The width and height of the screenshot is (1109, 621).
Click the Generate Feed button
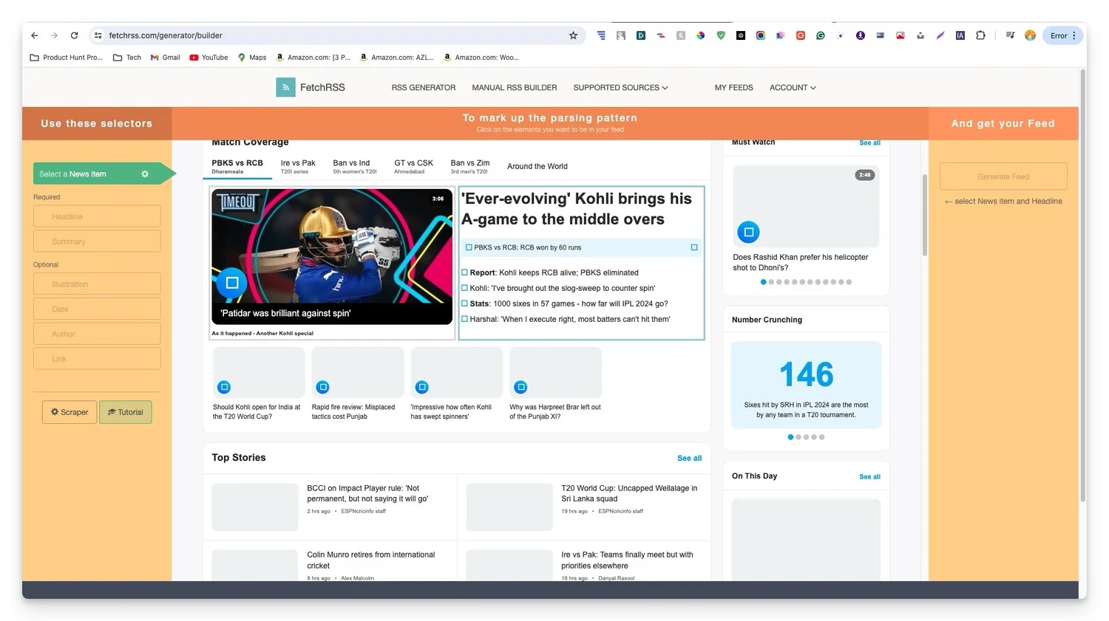click(x=1003, y=176)
